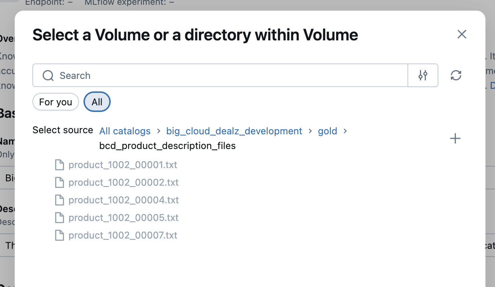
Task: Close the Select a Volume dialog
Action: [x=462, y=34]
